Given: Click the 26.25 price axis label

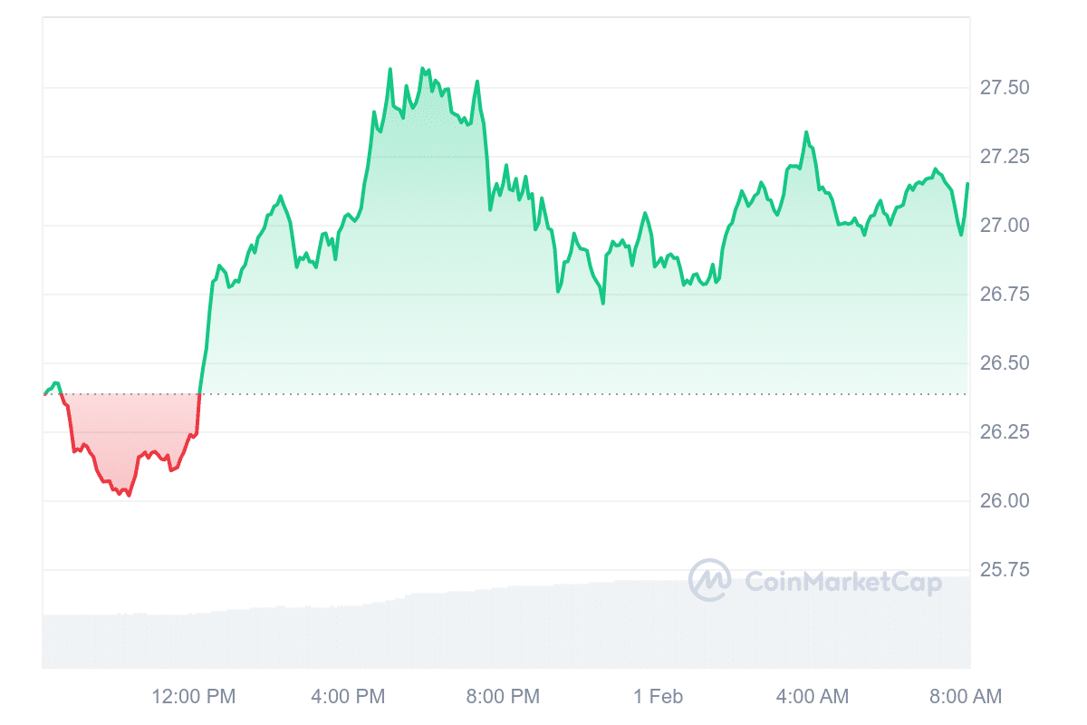Looking at the screenshot, I should (1004, 432).
